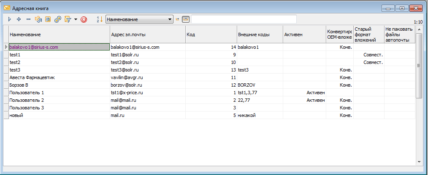Image resolution: width=428 pixels, height=175 pixels.
Task: Click Совмест. value in test2 row
Action: (369, 62)
